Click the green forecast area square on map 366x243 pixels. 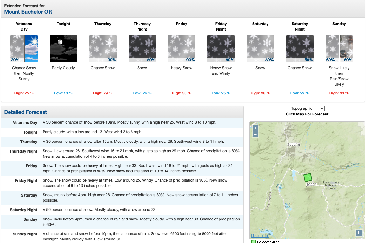click(x=308, y=177)
